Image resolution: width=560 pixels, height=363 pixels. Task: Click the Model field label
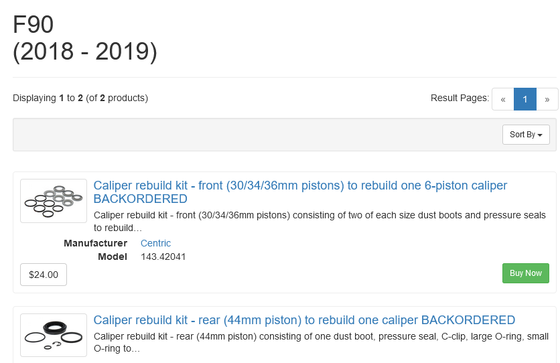pos(113,257)
